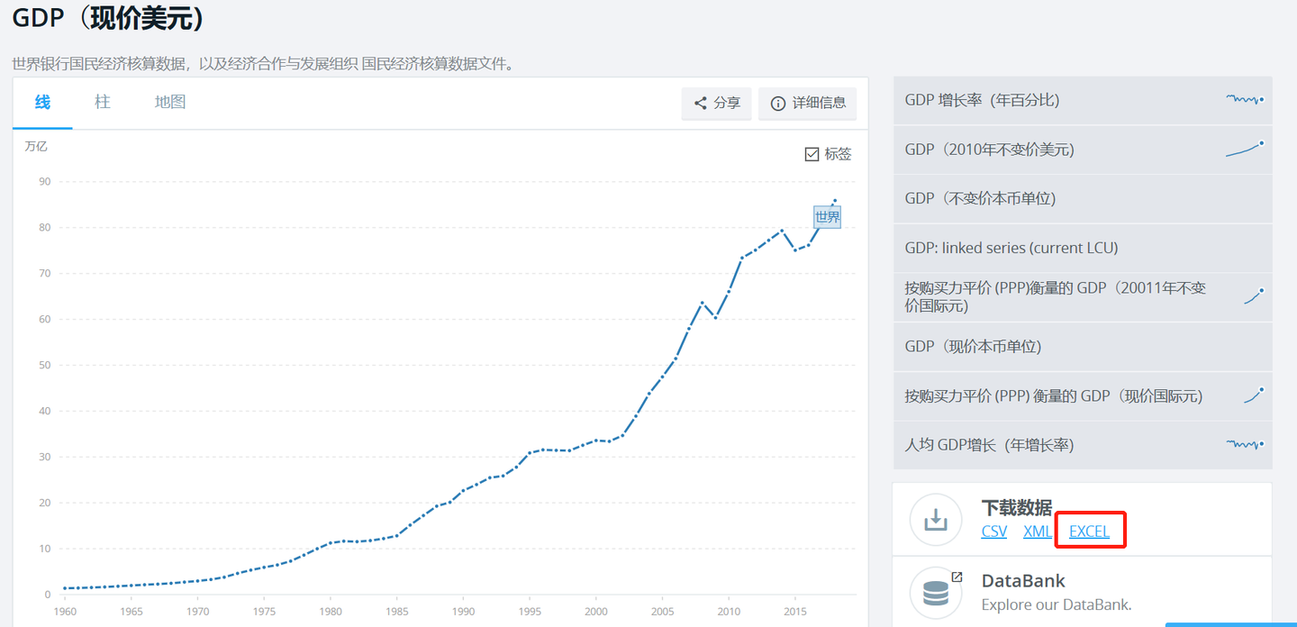Click the DataBank database icon
Viewport: 1297px width, 627px height.
tap(936, 592)
